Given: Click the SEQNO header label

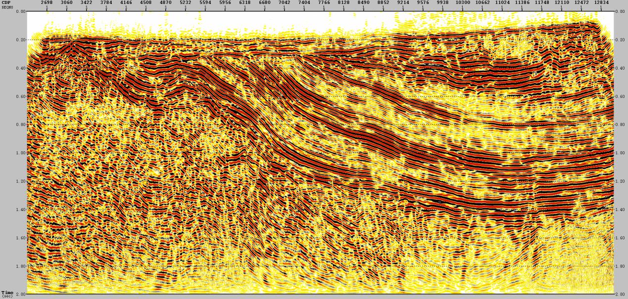Looking at the screenshot, I should coord(7,6).
